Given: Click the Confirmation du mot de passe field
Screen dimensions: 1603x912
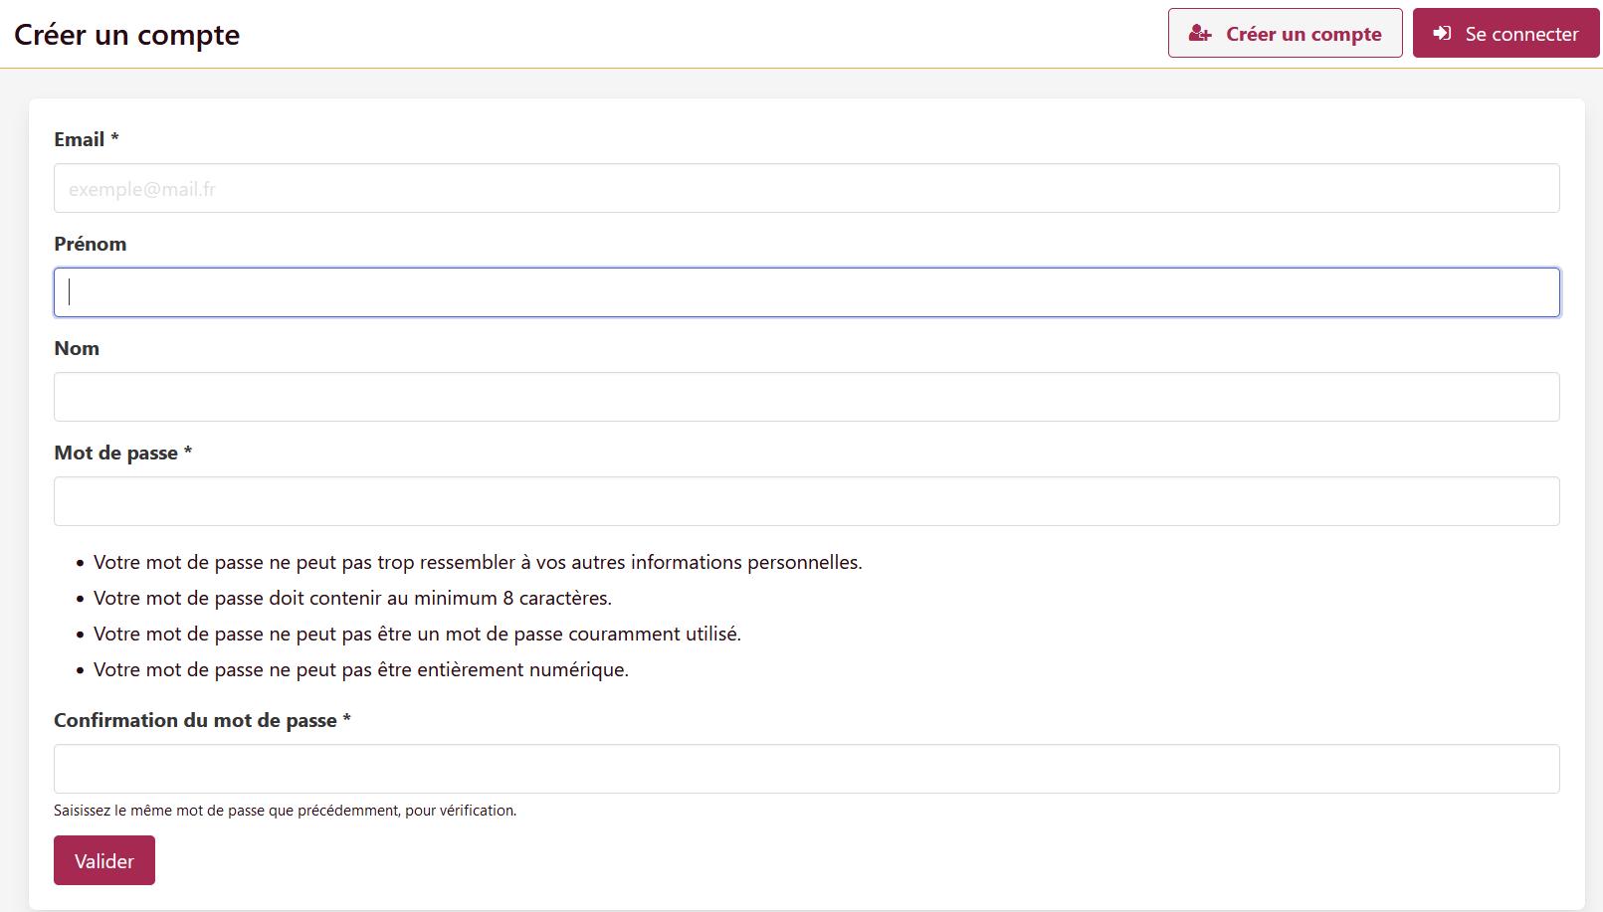Looking at the screenshot, I should (x=806, y=769).
